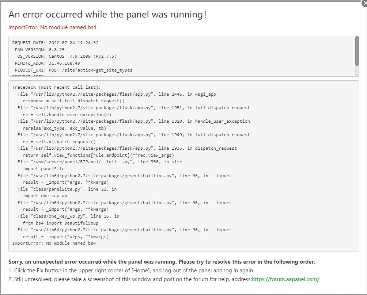Click the "import one_key_wp" line

coord(45,196)
